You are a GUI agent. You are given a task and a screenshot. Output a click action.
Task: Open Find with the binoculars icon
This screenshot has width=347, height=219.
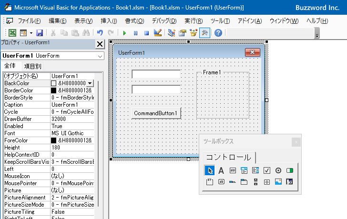(x=86, y=33)
